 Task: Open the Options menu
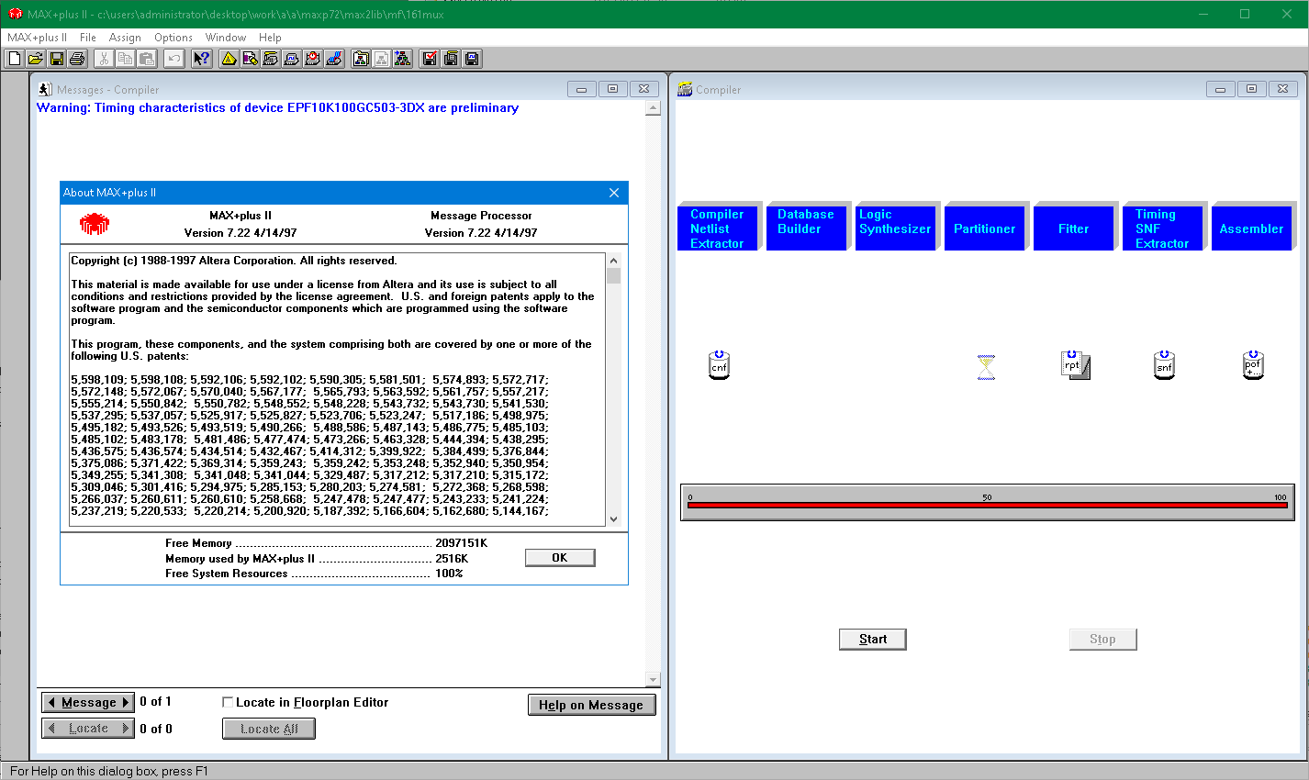pos(173,38)
